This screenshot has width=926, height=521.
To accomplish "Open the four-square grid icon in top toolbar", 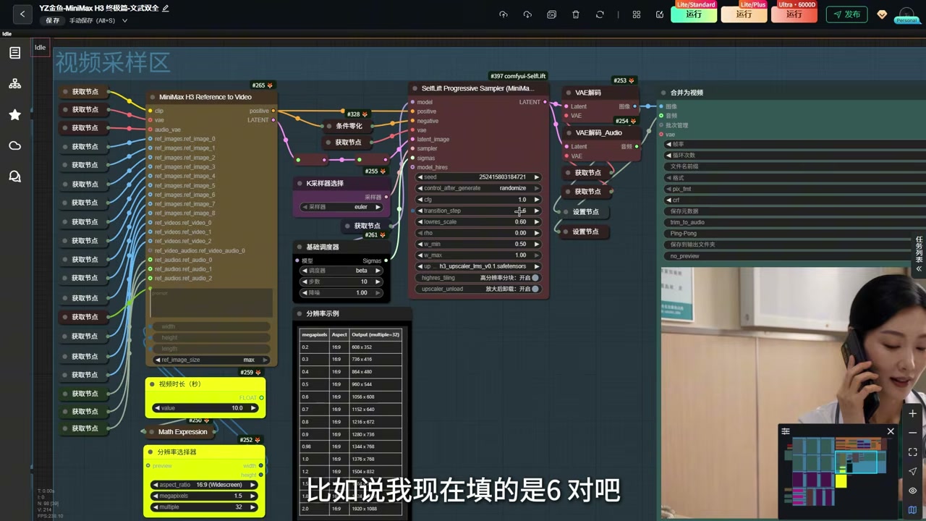I will (x=637, y=14).
